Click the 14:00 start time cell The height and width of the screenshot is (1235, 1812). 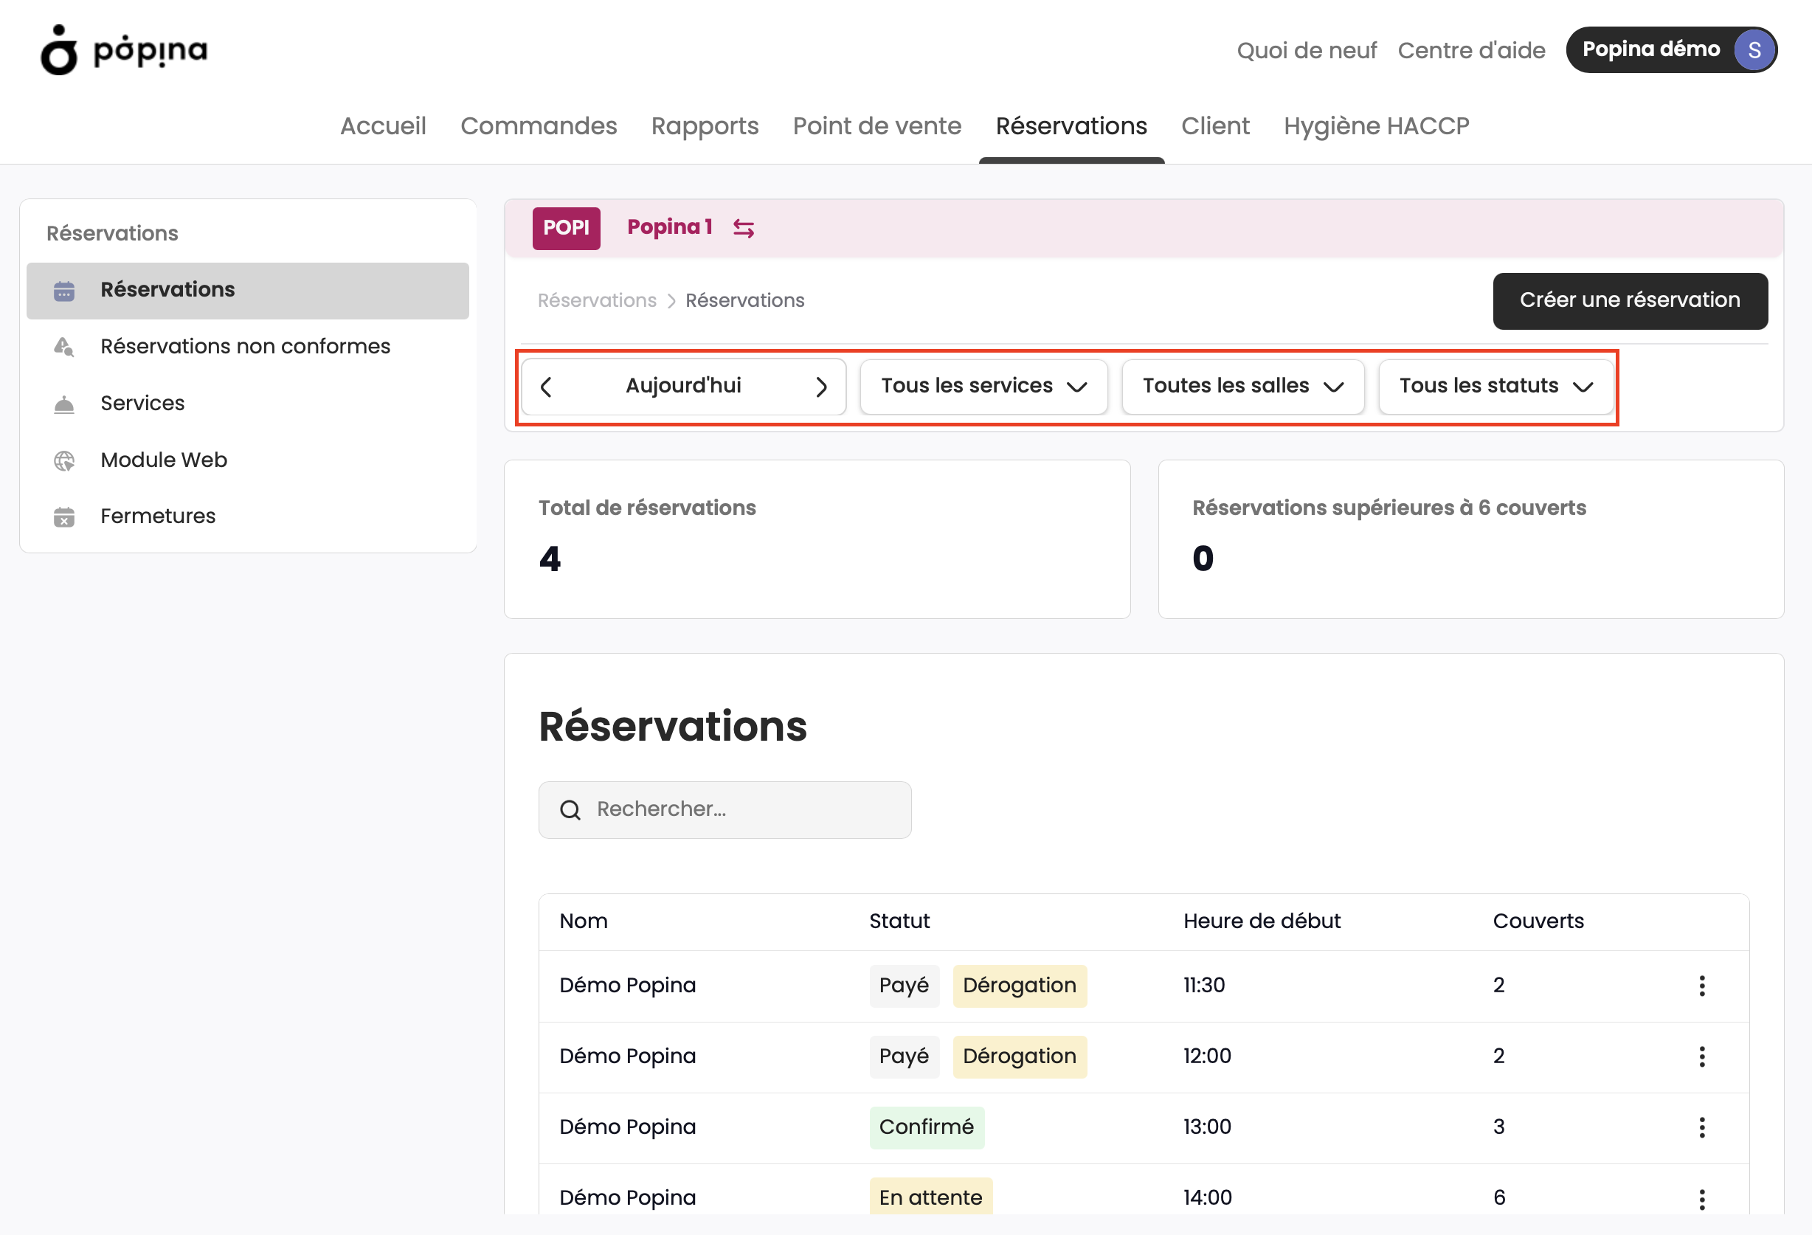(1207, 1198)
